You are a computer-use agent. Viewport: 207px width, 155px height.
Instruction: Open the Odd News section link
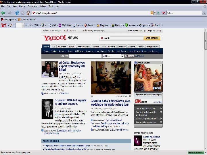79,51
